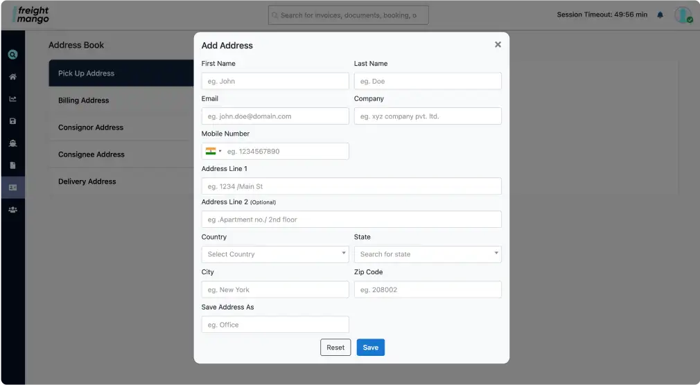Click the floppy disk save icon in sidebar

12,121
